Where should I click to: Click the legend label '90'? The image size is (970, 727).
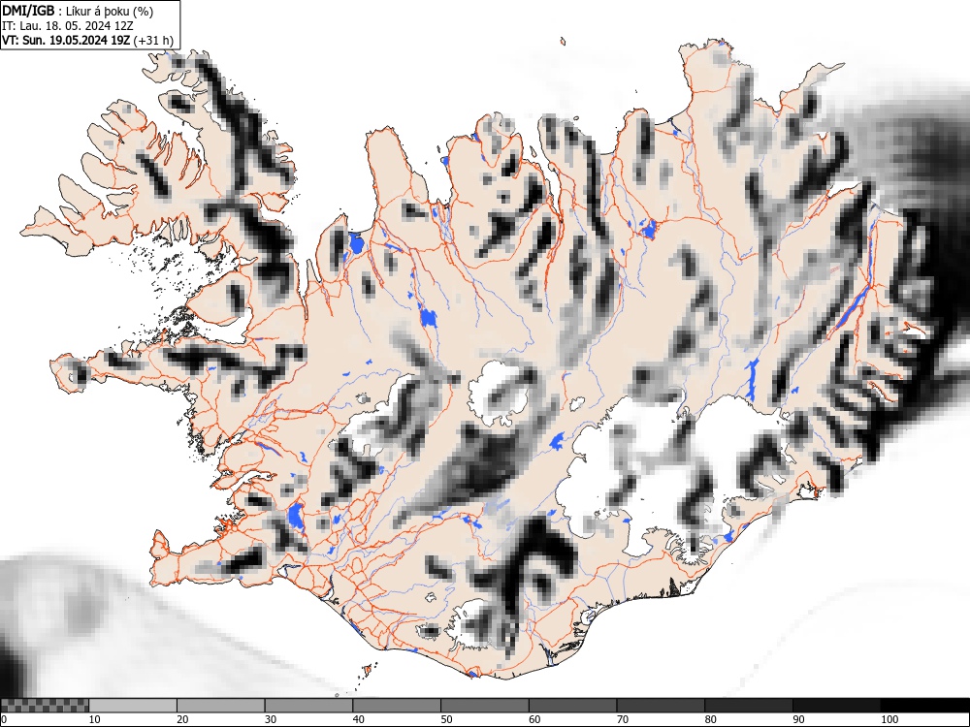point(797,719)
